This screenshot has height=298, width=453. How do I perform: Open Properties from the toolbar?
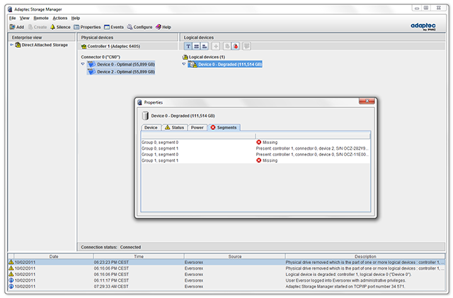[x=87, y=27]
